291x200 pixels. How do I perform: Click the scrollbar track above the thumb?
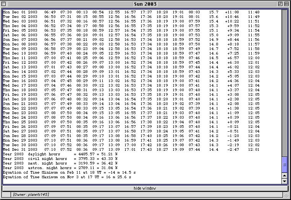pos(284,76)
